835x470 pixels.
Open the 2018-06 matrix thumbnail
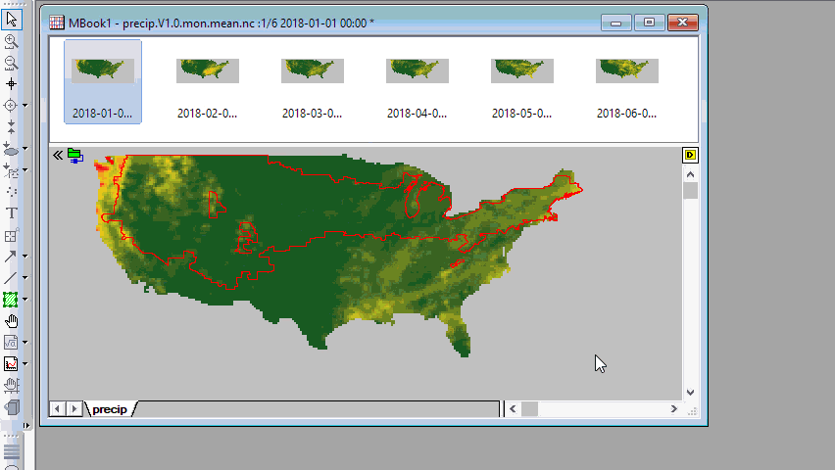(x=626, y=80)
